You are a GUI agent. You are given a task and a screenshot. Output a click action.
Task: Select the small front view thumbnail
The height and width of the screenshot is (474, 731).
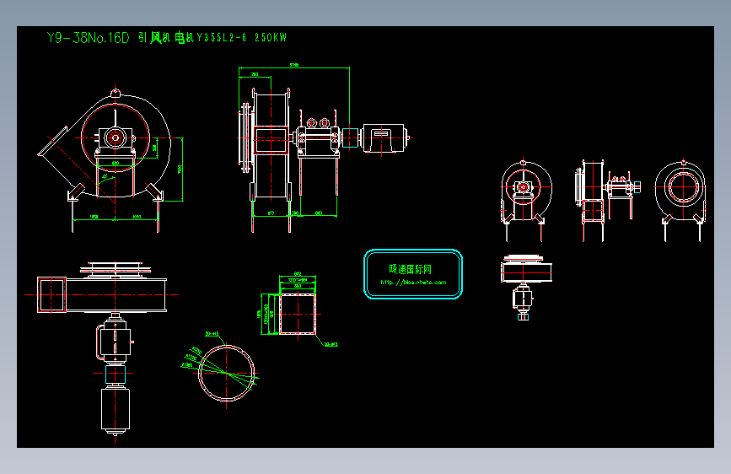[x=526, y=200]
